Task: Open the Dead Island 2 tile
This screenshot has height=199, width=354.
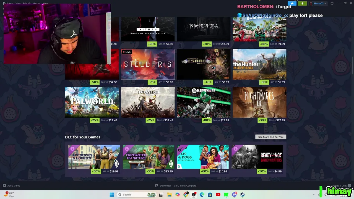Action: pos(259,29)
